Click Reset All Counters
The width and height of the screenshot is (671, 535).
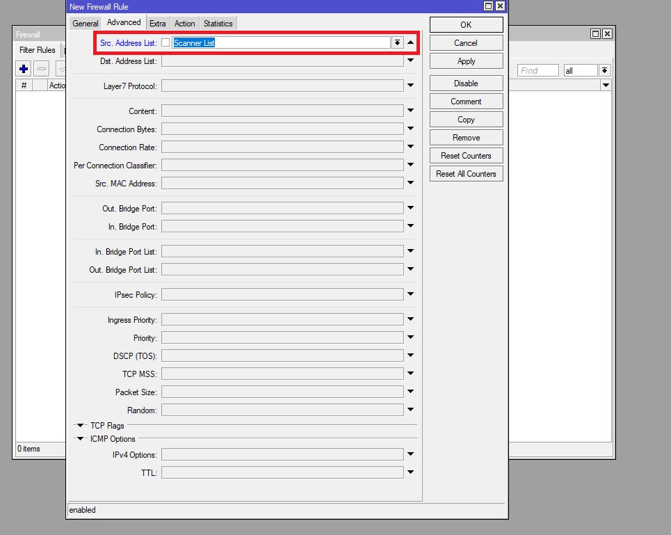(x=465, y=173)
